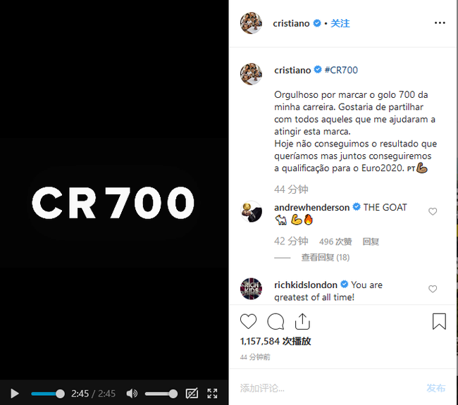
Task: Open andrewhenderson's profile picture
Action: (251, 212)
